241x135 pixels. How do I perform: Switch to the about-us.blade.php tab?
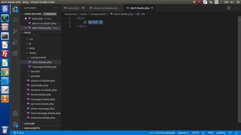click(105, 8)
